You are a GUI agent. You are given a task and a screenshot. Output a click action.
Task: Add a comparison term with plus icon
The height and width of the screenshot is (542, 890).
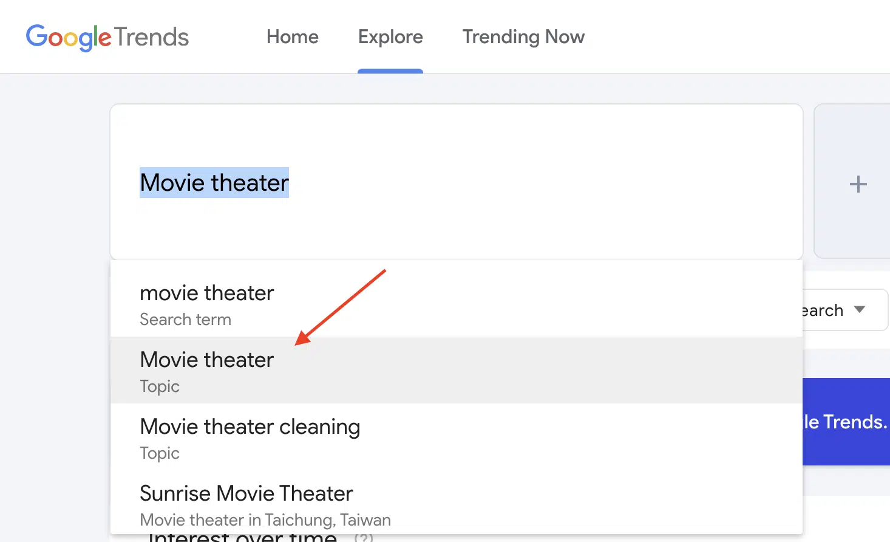[x=858, y=184]
